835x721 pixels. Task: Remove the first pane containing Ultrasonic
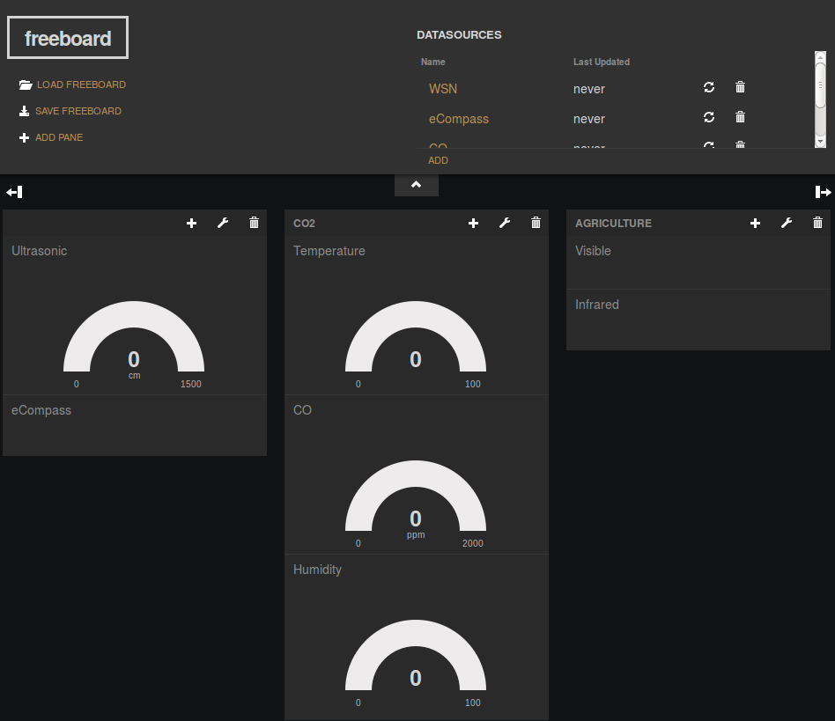tap(254, 224)
